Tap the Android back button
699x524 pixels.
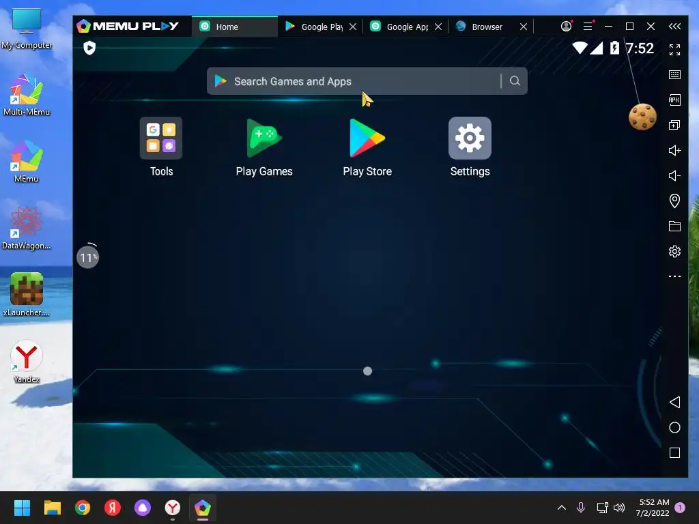[x=674, y=403]
